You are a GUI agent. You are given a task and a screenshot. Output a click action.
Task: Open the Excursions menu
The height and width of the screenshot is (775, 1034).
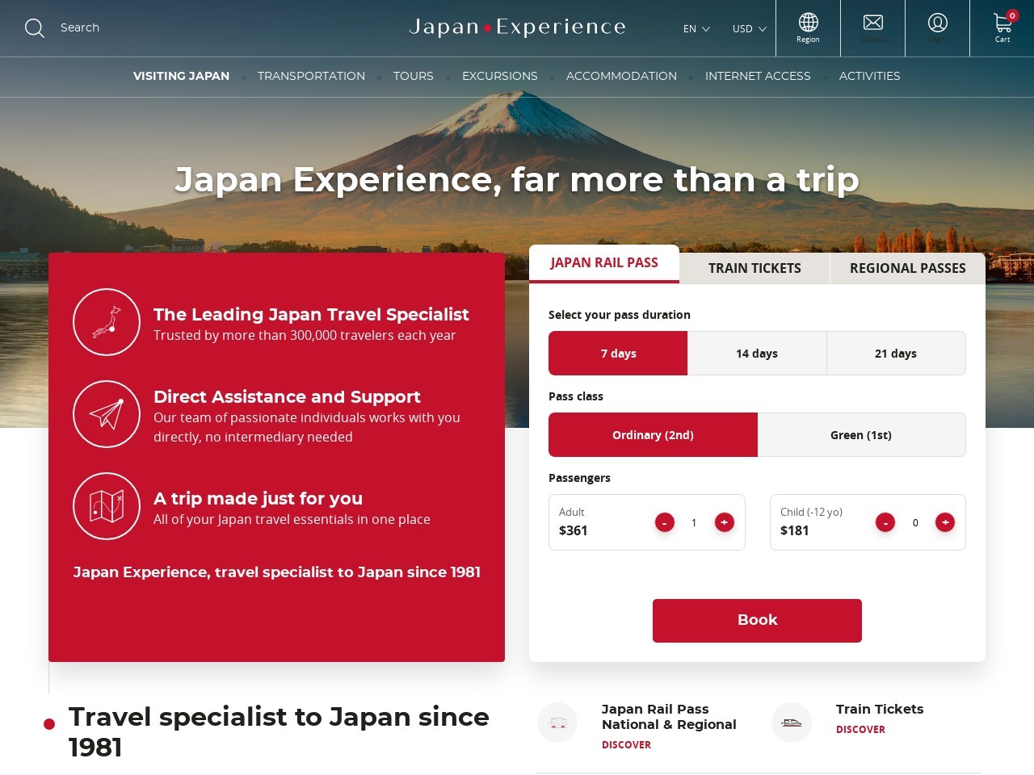point(499,76)
